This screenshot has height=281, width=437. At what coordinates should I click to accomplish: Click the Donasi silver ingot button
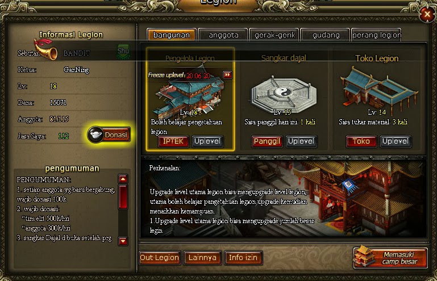point(109,135)
